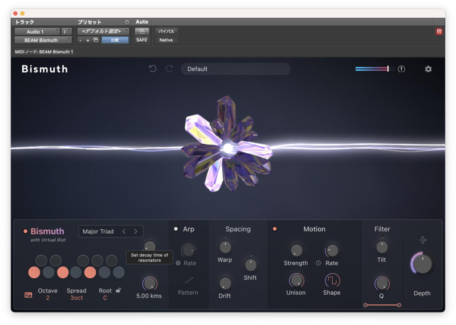Open the プリセット circular menu arrow

pyautogui.click(x=127, y=22)
